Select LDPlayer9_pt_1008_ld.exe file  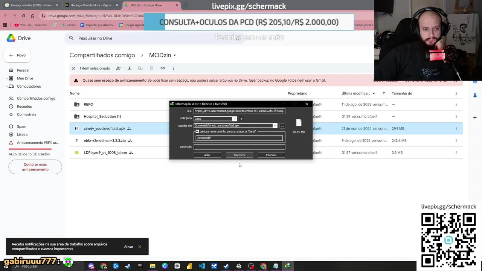click(105, 152)
